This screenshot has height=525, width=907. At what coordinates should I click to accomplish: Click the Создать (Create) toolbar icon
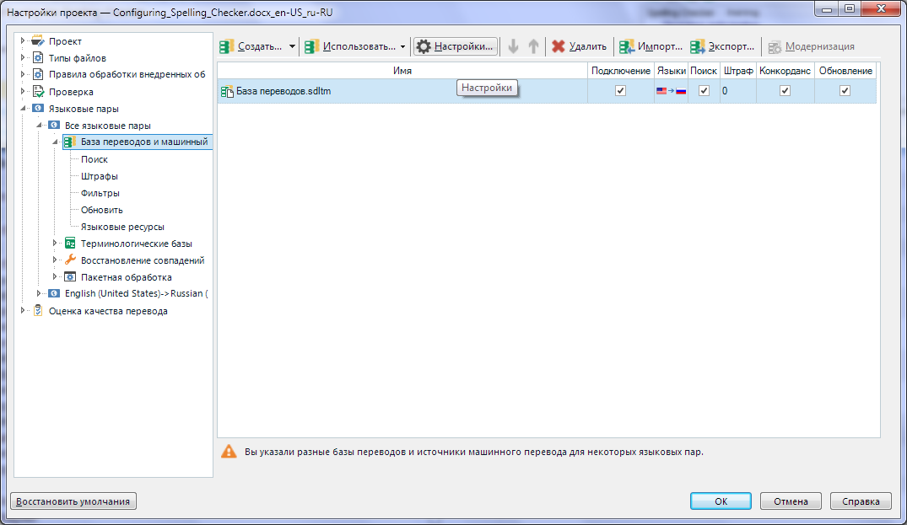(227, 46)
